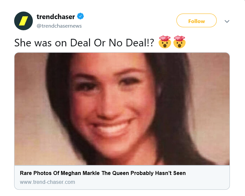Open the trendchaser profile avatar
Viewport: 245px width, 196px height.
[x=23, y=21]
